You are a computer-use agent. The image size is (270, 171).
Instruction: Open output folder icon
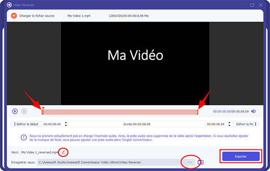(200, 162)
